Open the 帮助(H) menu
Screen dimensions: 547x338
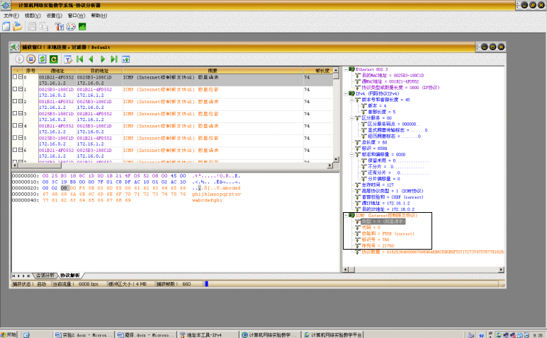(99, 16)
